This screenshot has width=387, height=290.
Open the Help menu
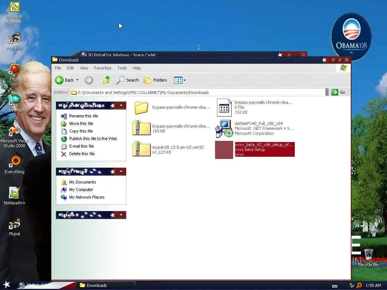tap(136, 68)
